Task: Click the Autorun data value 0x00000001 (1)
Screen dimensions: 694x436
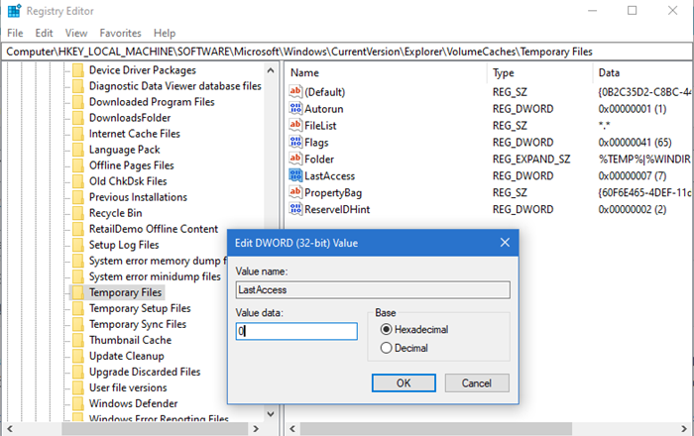Action: click(x=633, y=109)
